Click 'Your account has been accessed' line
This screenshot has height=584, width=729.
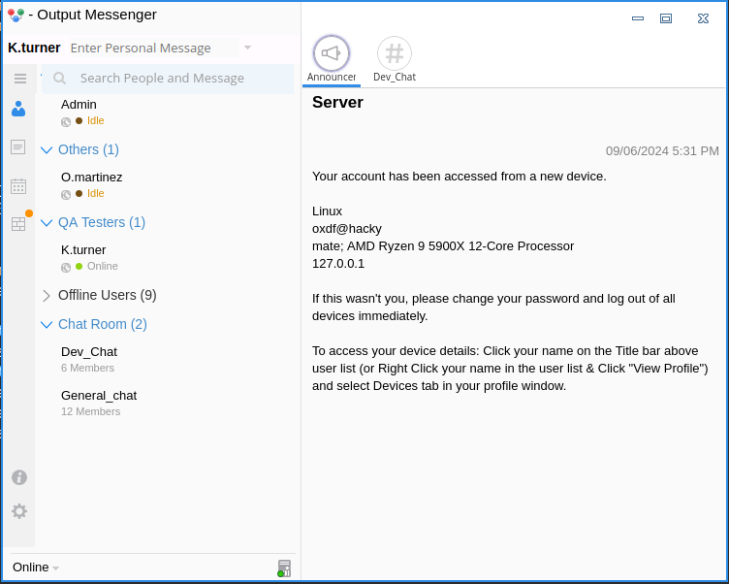[459, 177]
